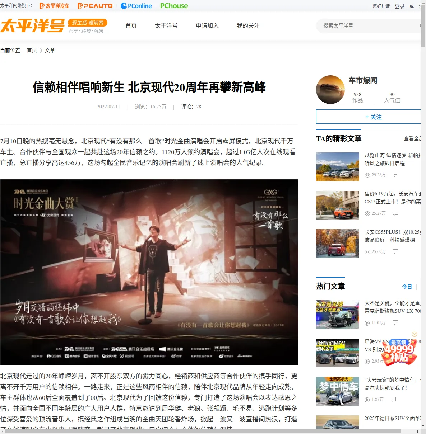Go to 首页 in main navigation
The width and height of the screenshot is (426, 434).
(131, 26)
